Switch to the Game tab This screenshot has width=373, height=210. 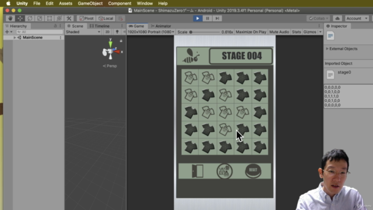point(136,26)
